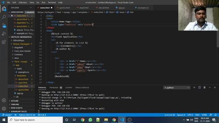219x123 pixels.
Task: Switch to the Problems panel tab
Action: click(x=54, y=87)
